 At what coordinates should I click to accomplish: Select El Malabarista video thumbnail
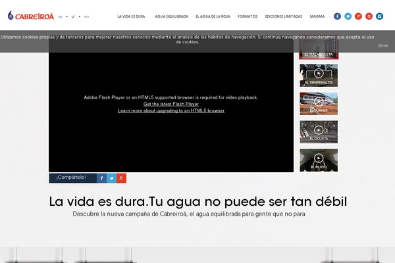tap(319, 47)
